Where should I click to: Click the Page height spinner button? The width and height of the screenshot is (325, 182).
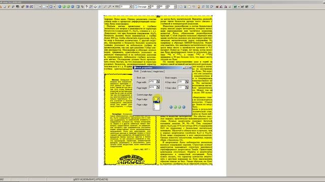coord(158,87)
